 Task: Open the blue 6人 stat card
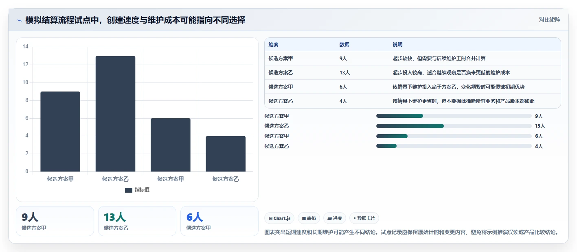(x=219, y=221)
